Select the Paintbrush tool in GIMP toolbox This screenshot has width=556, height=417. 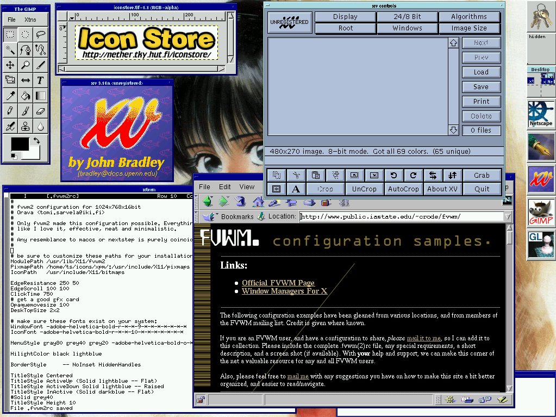pos(25,110)
